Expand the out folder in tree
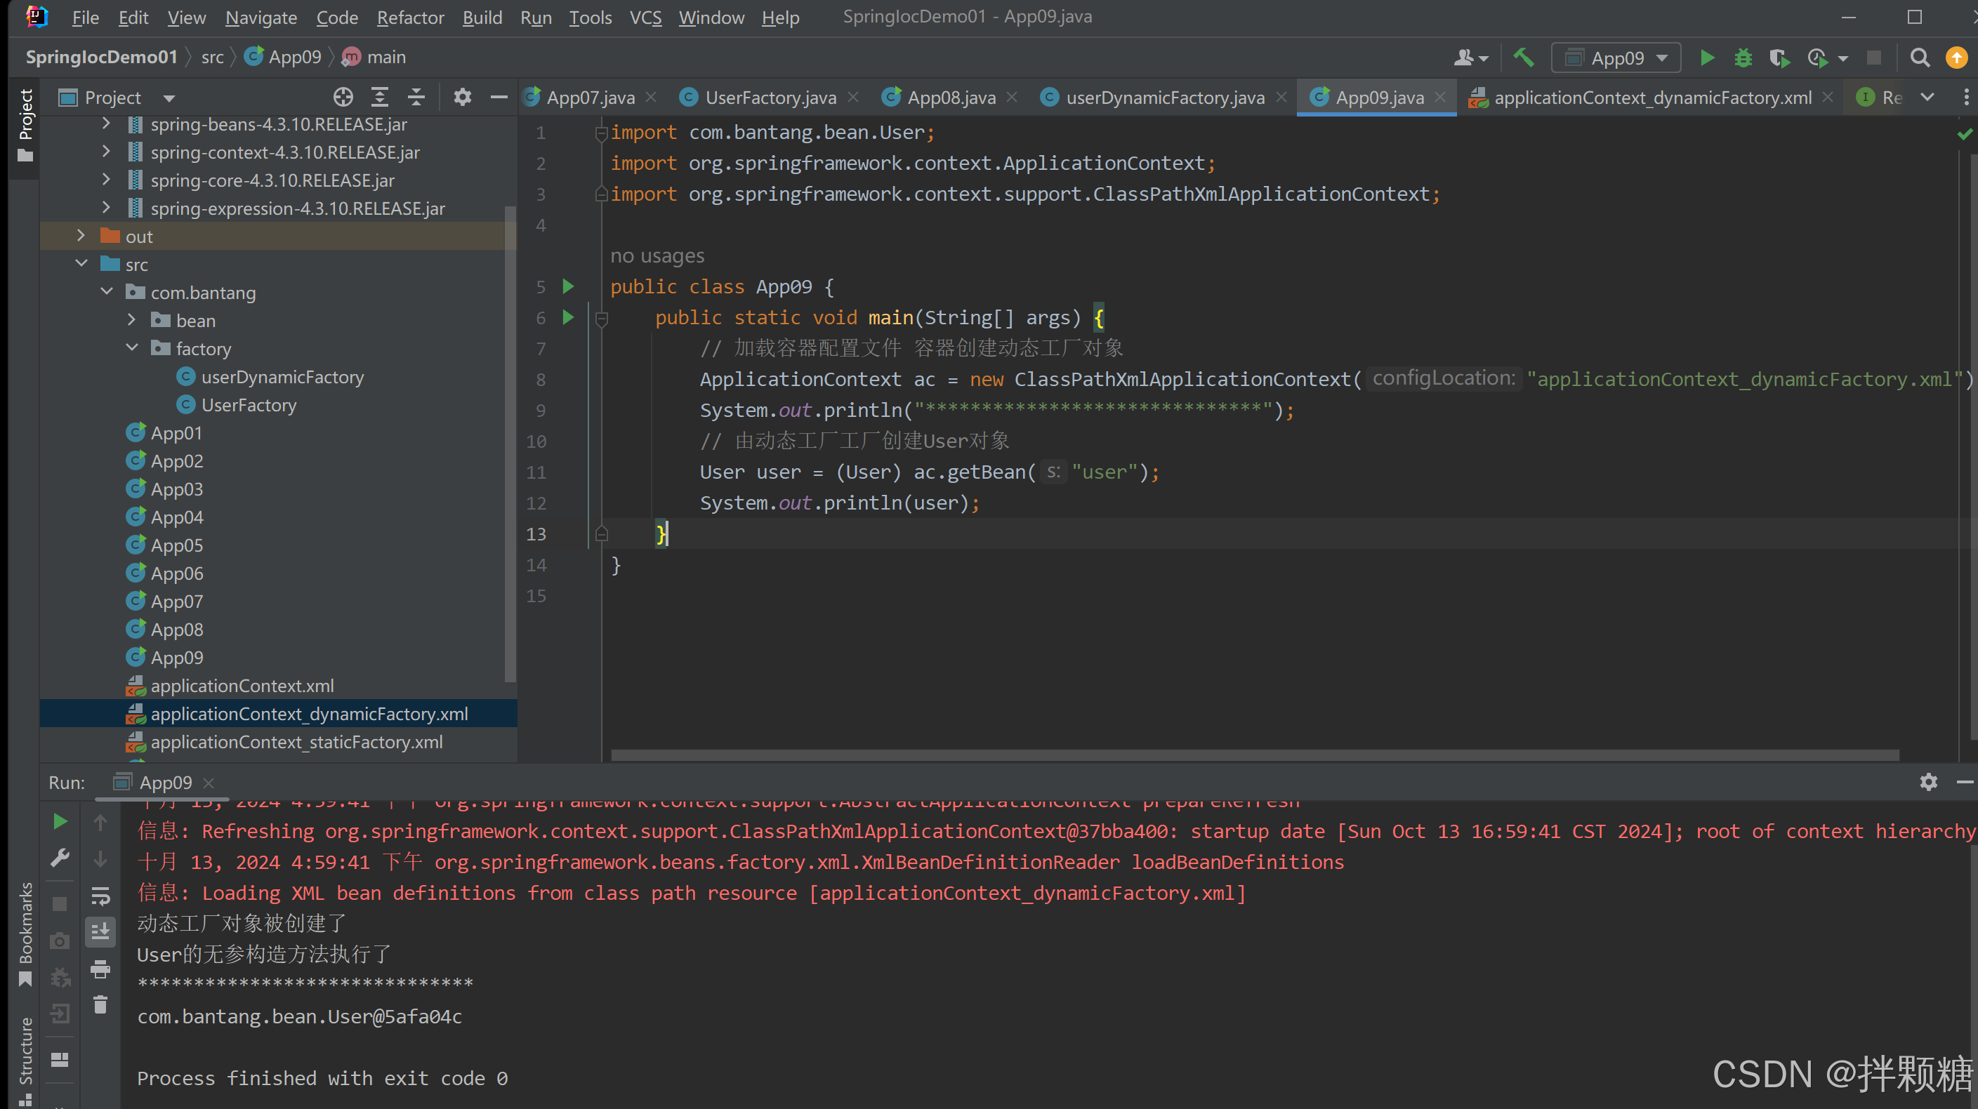The image size is (1978, 1109). 81,237
